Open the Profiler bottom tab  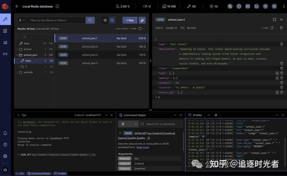coord(60,173)
